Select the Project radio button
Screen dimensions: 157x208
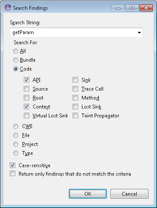click(16, 144)
